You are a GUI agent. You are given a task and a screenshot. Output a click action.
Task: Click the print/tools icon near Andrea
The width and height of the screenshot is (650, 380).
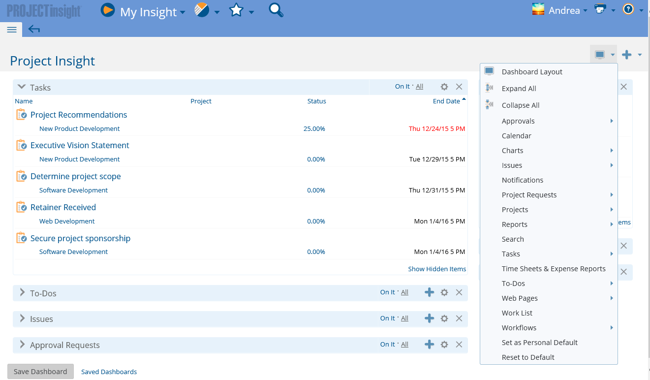click(x=600, y=10)
